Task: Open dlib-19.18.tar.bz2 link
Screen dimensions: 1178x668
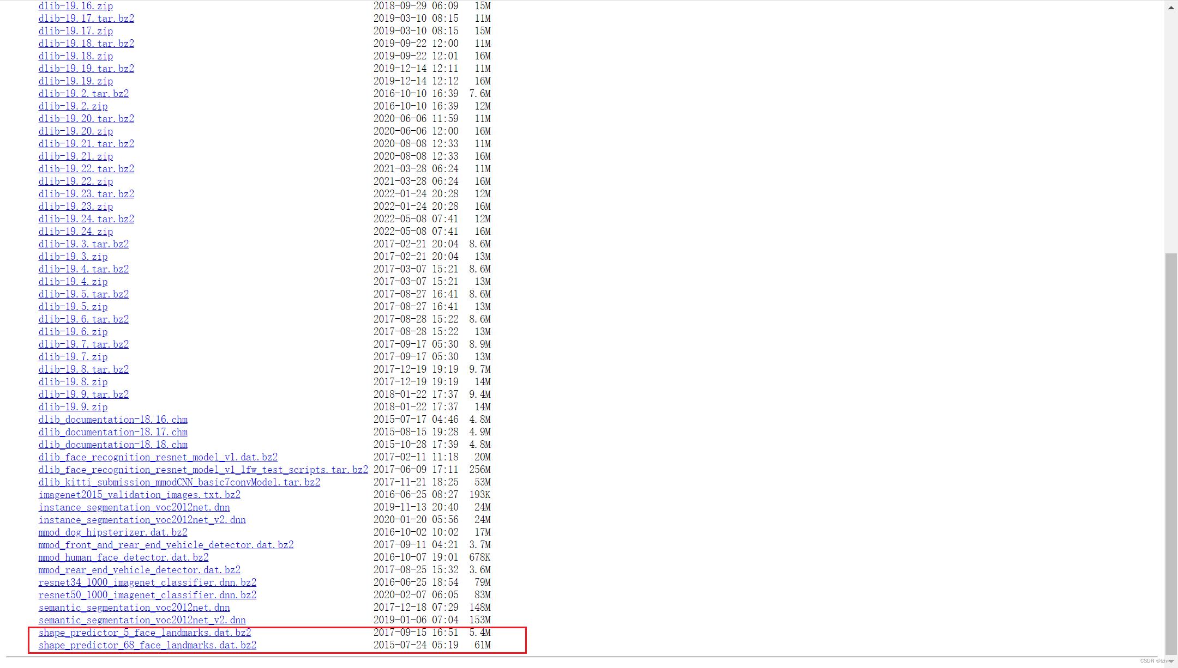Action: 86,44
